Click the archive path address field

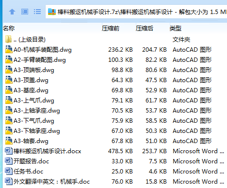[x=136, y=12]
